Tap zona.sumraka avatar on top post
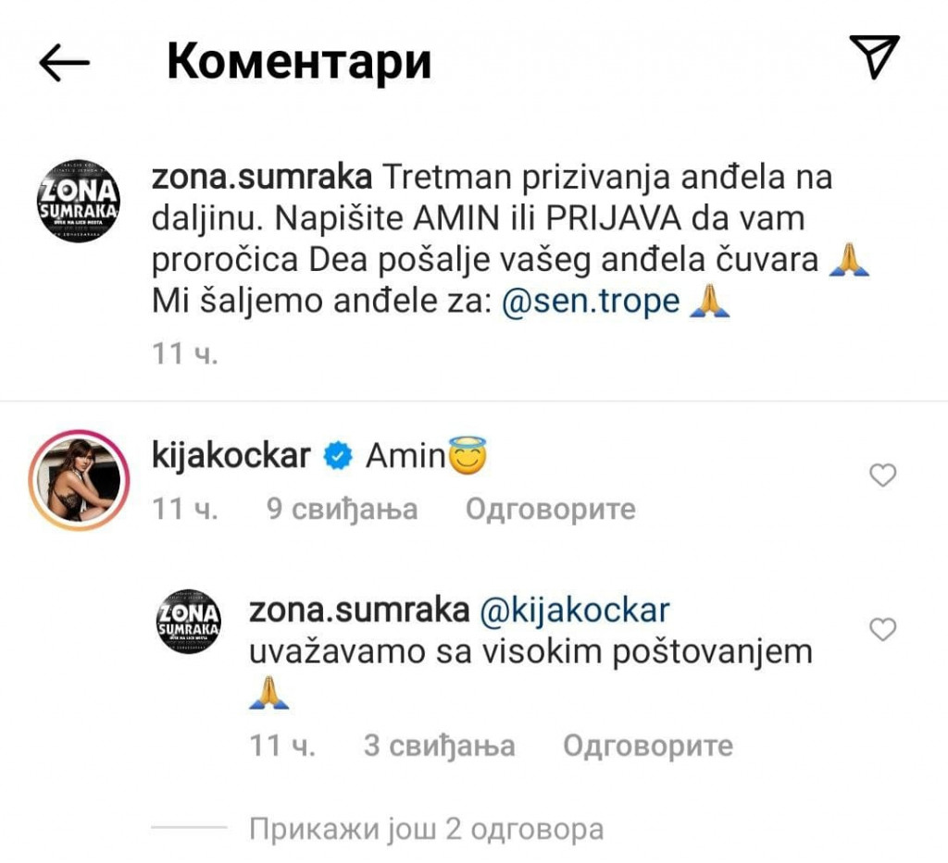This screenshot has height=863, width=948. [x=79, y=201]
